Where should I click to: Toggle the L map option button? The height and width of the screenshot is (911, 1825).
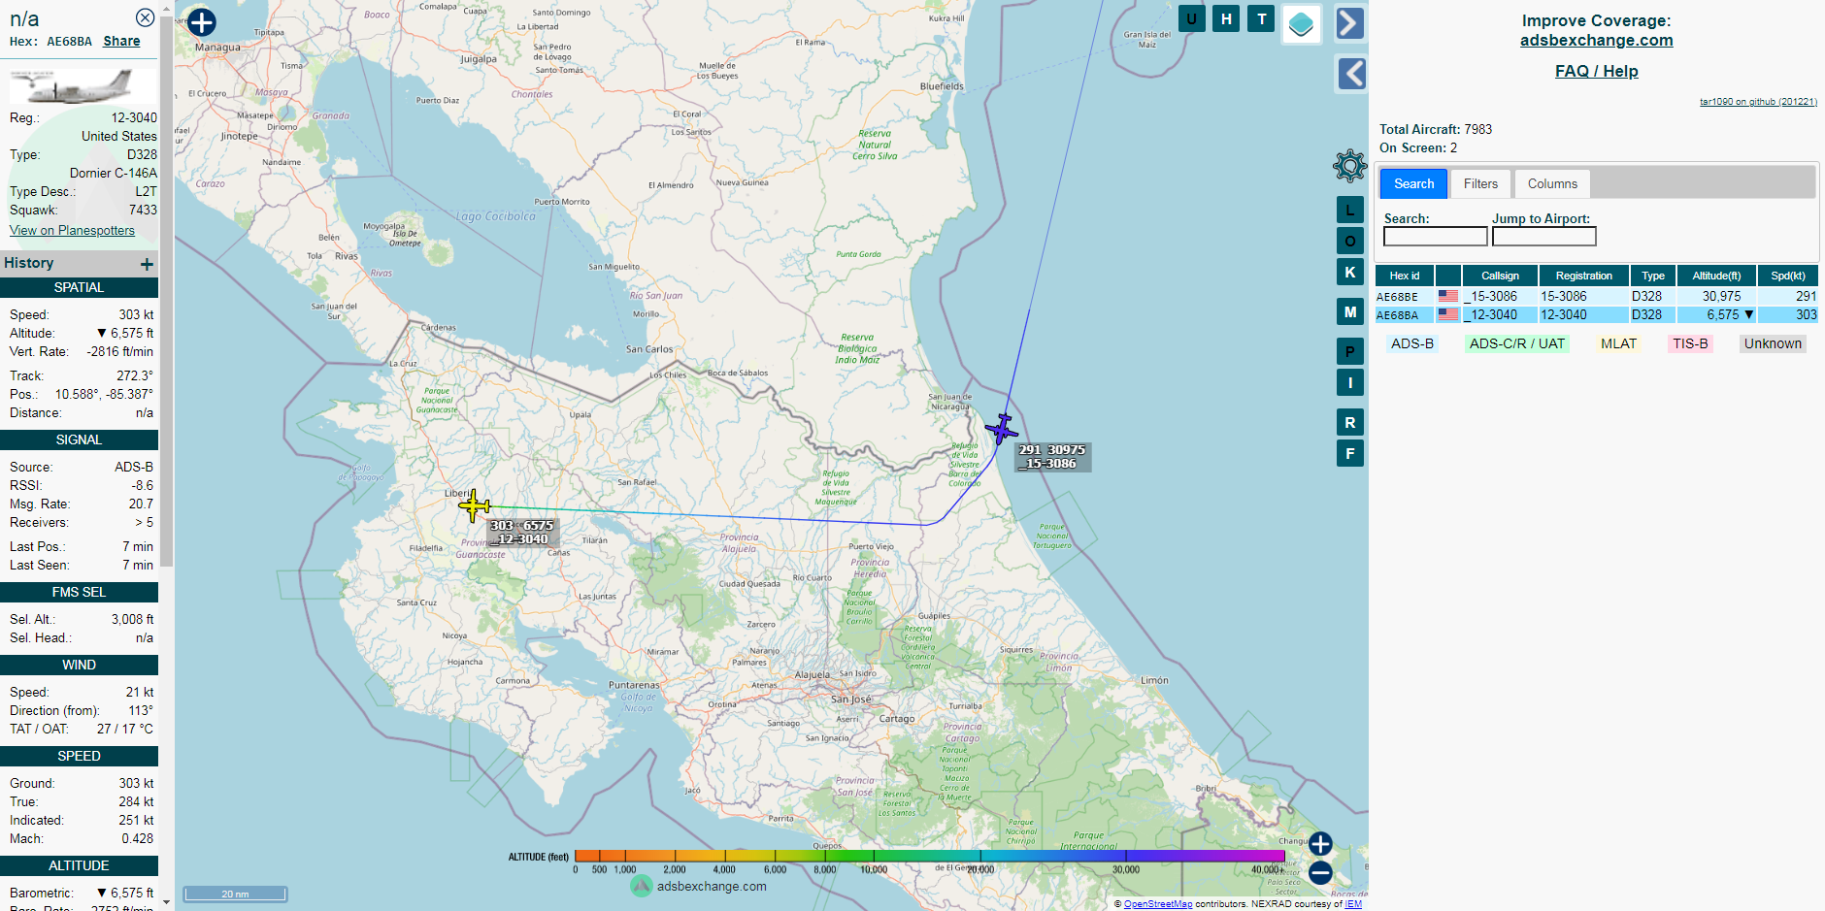click(x=1349, y=210)
